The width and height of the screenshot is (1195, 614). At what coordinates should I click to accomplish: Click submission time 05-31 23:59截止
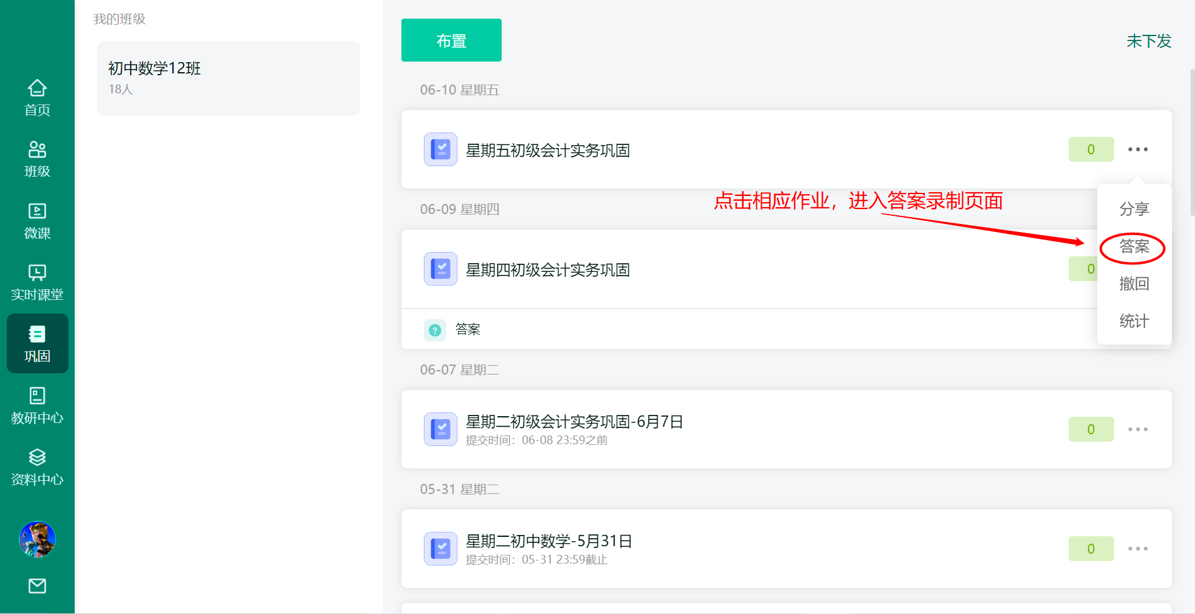(x=565, y=560)
